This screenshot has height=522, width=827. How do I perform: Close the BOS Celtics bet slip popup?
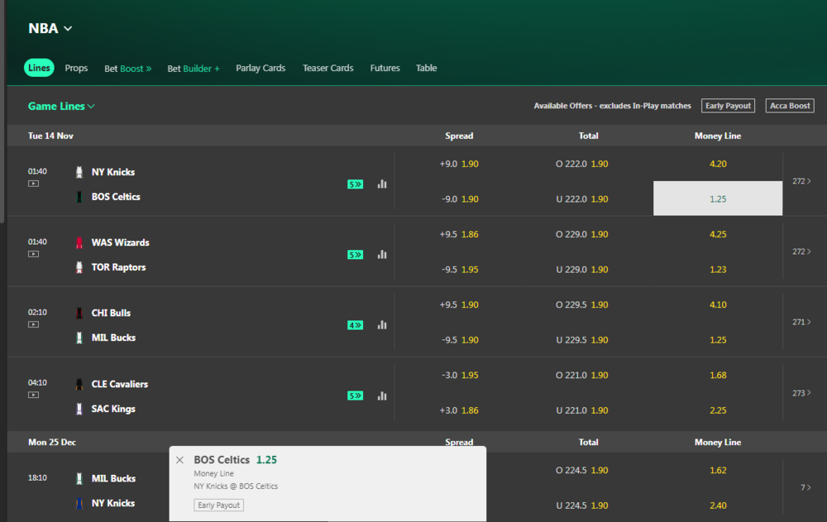click(180, 460)
